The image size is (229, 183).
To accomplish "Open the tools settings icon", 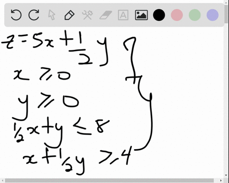I will 87,15.
